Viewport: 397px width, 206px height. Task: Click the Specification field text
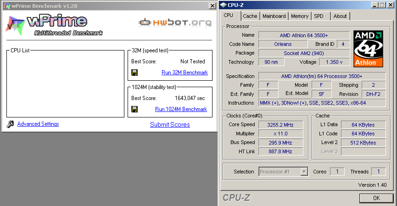[322, 76]
